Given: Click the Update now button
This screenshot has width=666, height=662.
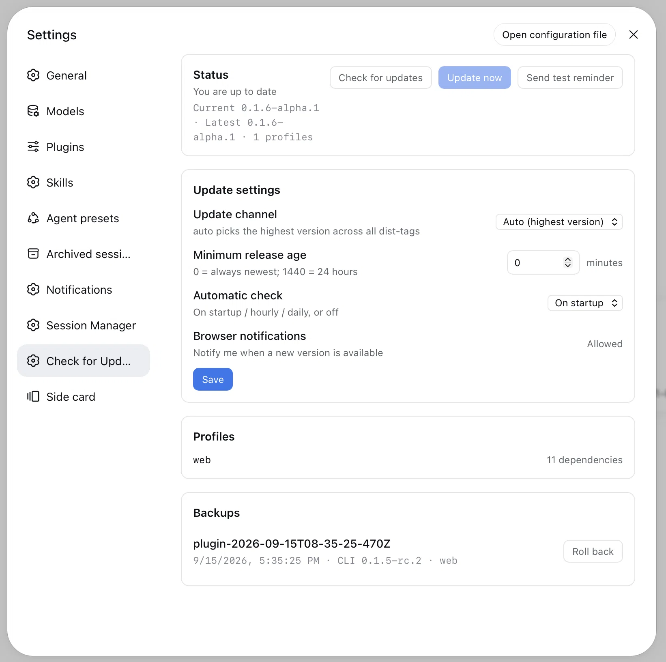Looking at the screenshot, I should tap(475, 77).
